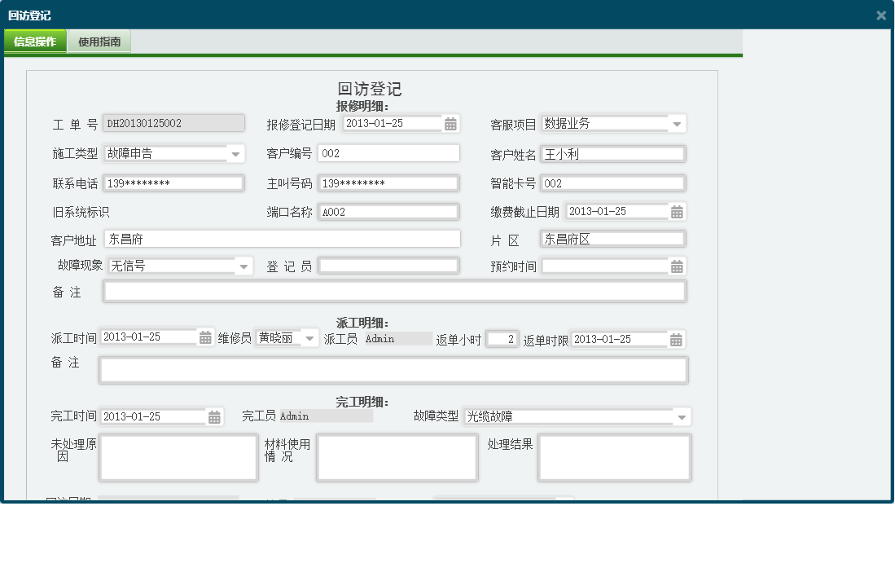Screen dimensions: 895x572
Task: Open the calendar for 缴费截止日期
Action: click(676, 211)
